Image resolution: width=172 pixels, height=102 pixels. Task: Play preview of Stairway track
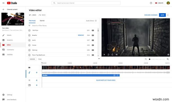point(29,50)
